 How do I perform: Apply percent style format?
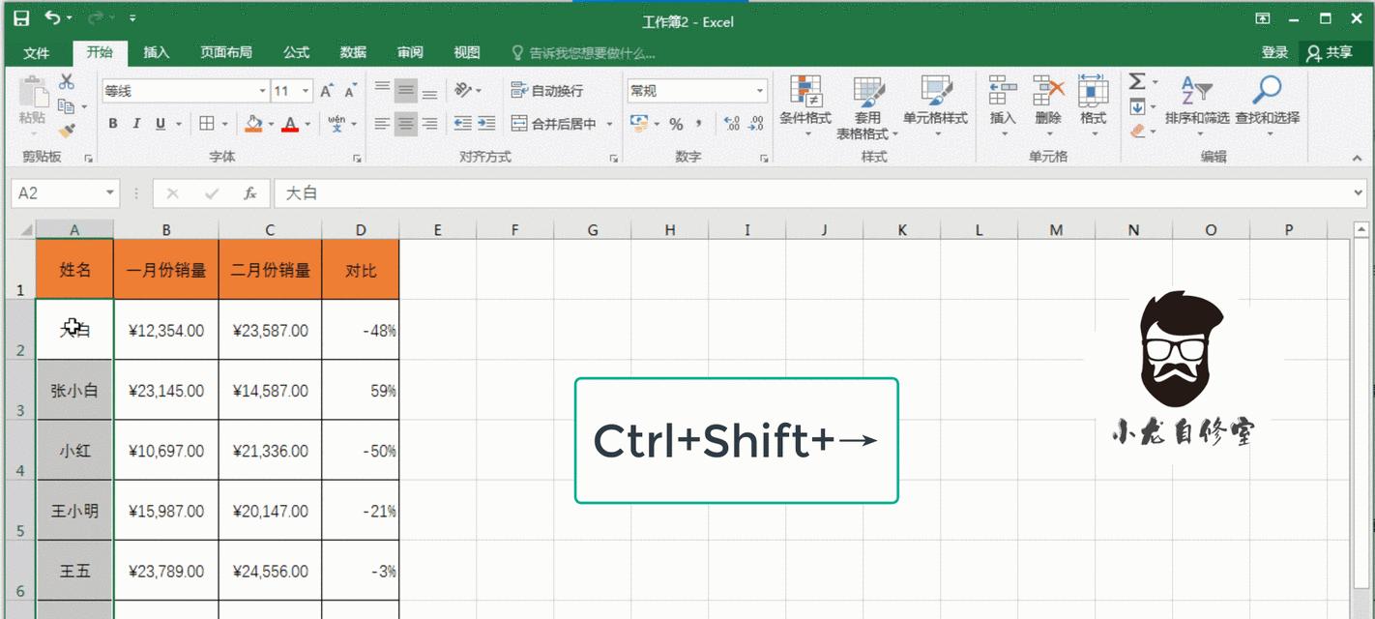click(676, 124)
